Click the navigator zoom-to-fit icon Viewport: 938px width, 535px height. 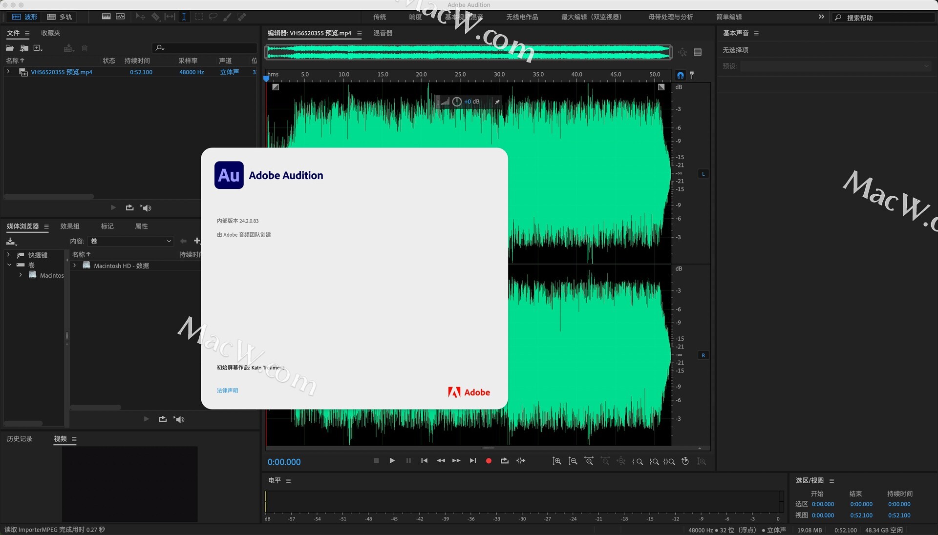click(682, 52)
